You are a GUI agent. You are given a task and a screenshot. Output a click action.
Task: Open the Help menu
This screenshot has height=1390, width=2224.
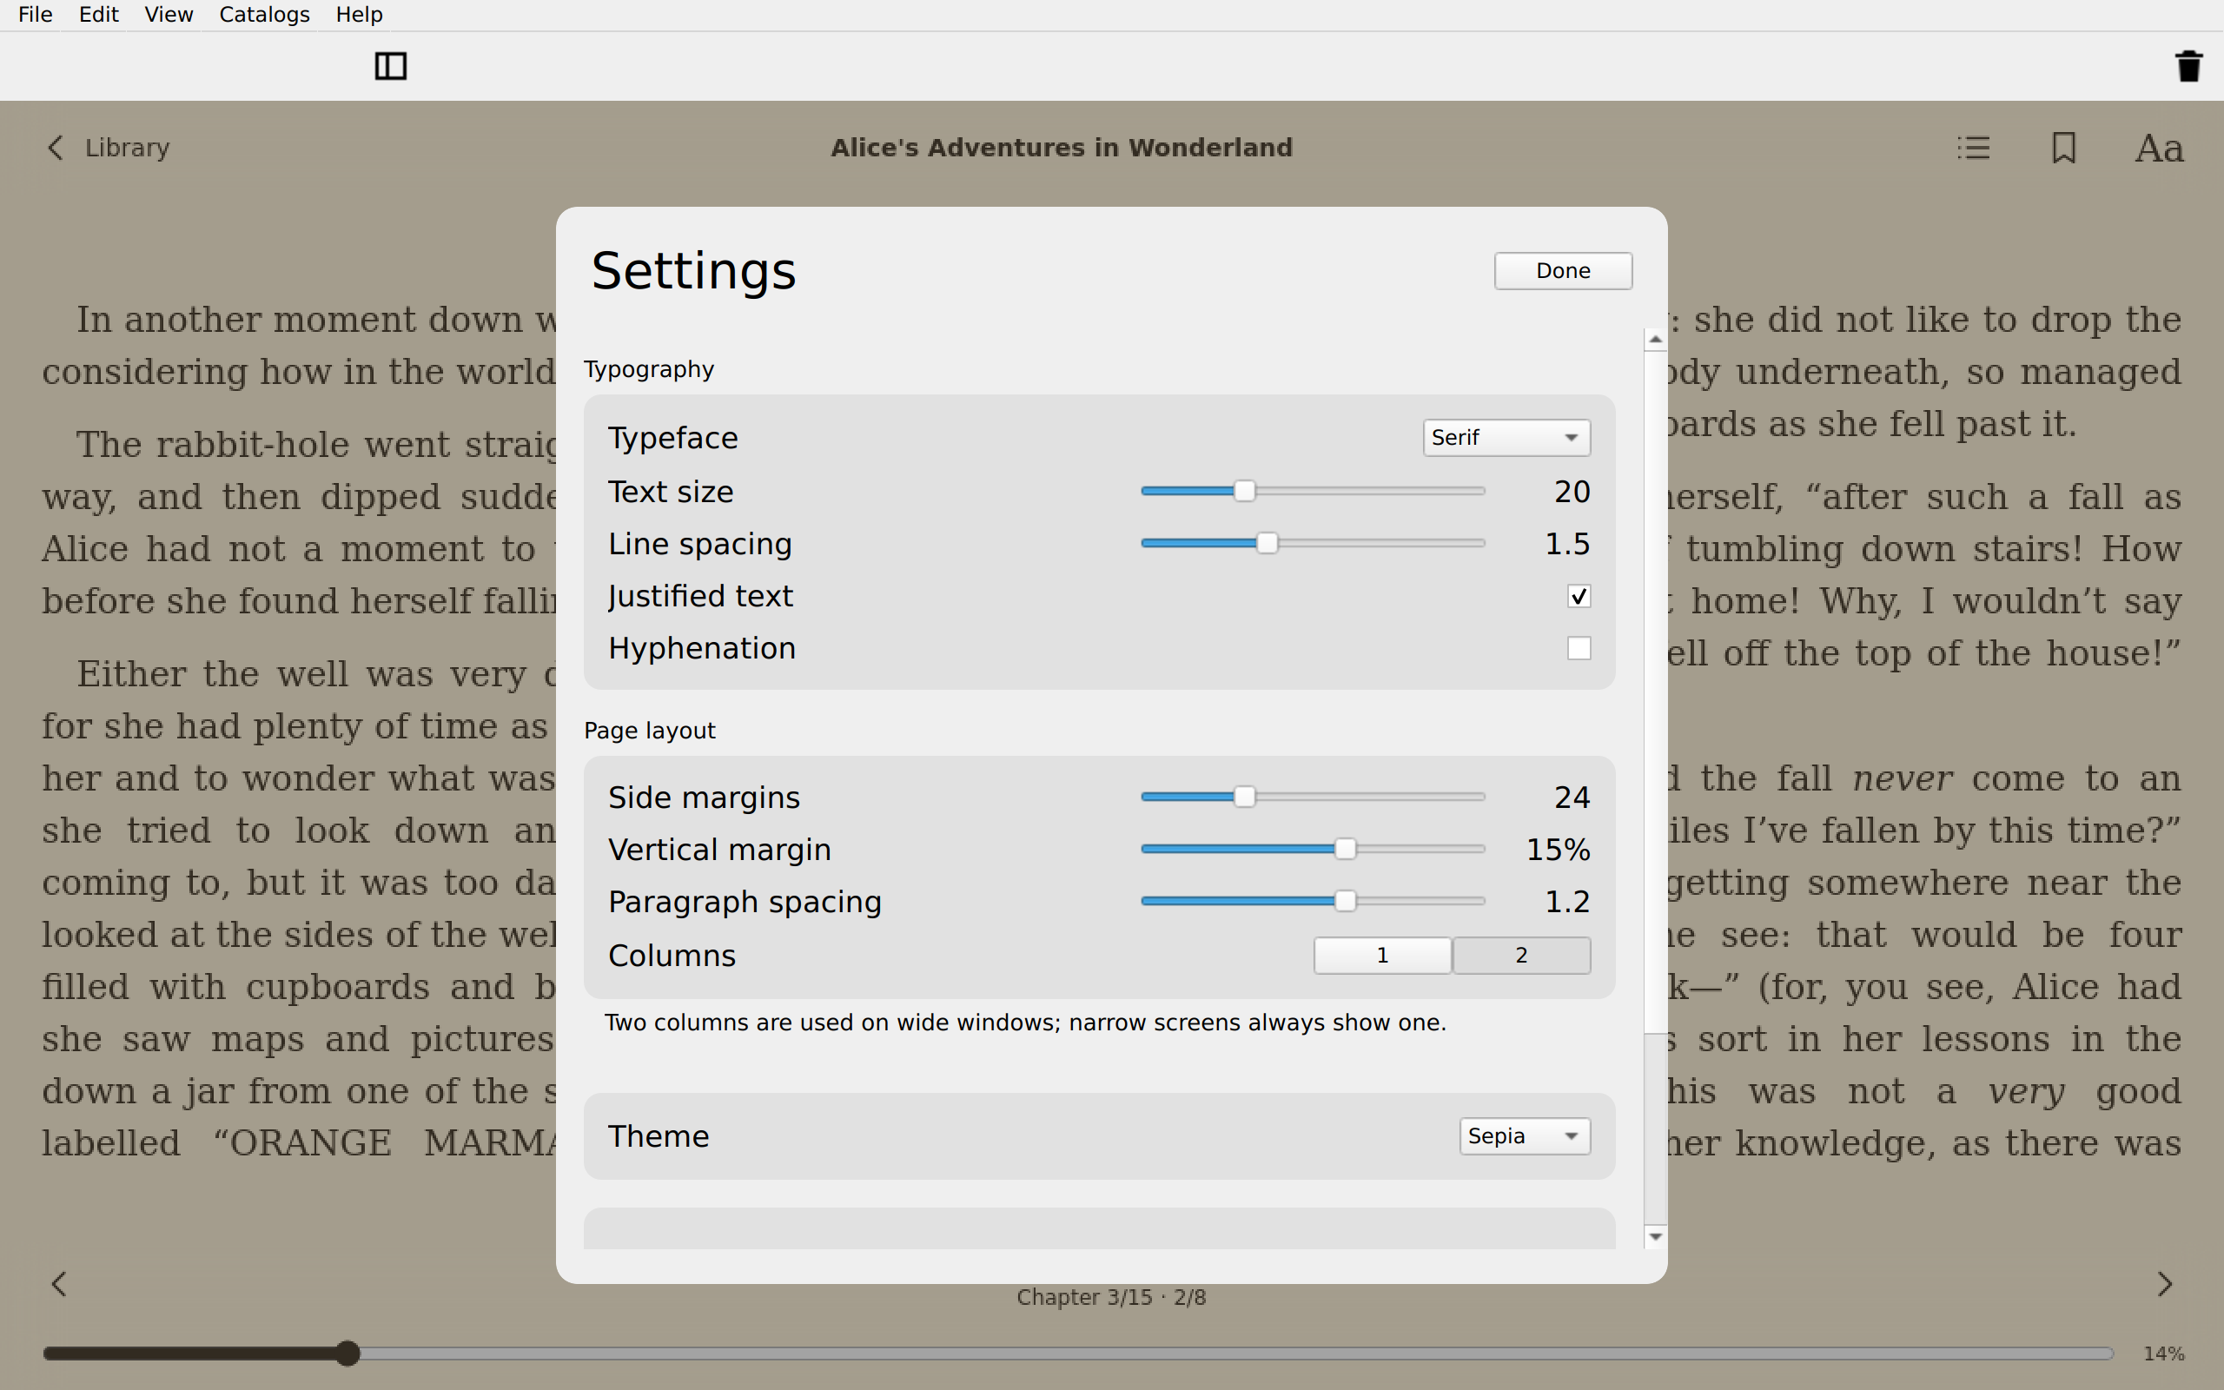pos(359,15)
